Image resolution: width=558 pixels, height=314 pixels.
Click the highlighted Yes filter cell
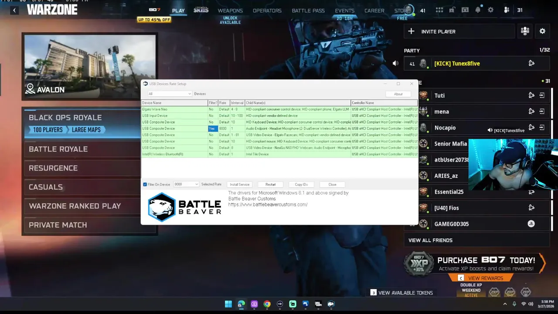(212, 129)
